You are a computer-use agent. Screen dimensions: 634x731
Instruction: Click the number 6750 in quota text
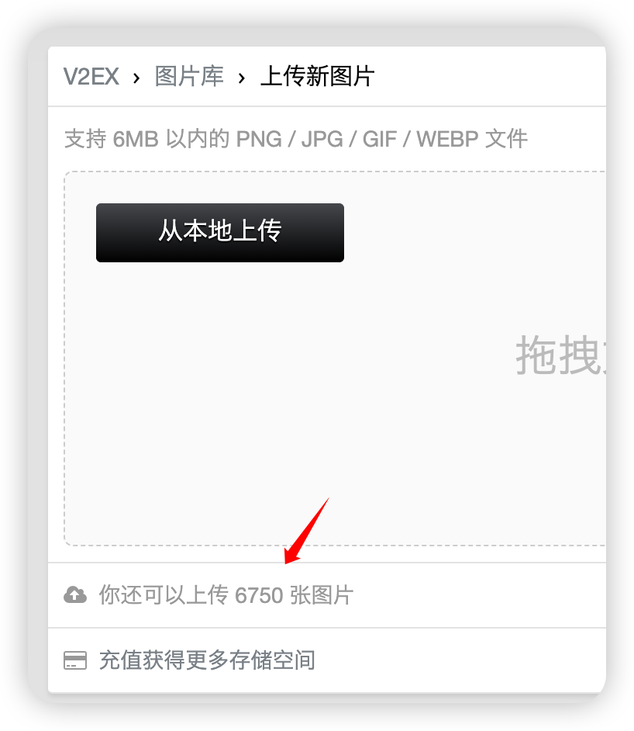pyautogui.click(x=259, y=596)
